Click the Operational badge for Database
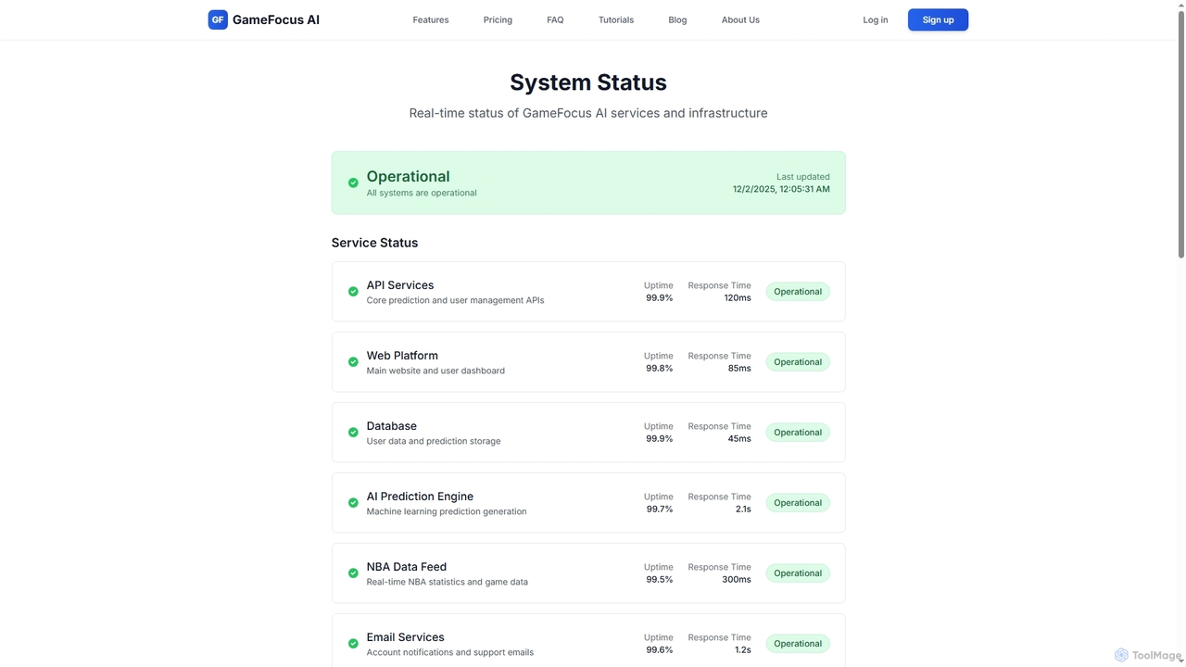The image size is (1186, 667). click(x=798, y=433)
